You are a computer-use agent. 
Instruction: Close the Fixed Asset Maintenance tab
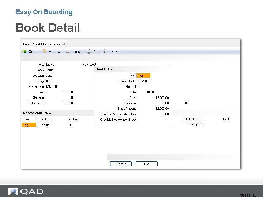point(64,44)
